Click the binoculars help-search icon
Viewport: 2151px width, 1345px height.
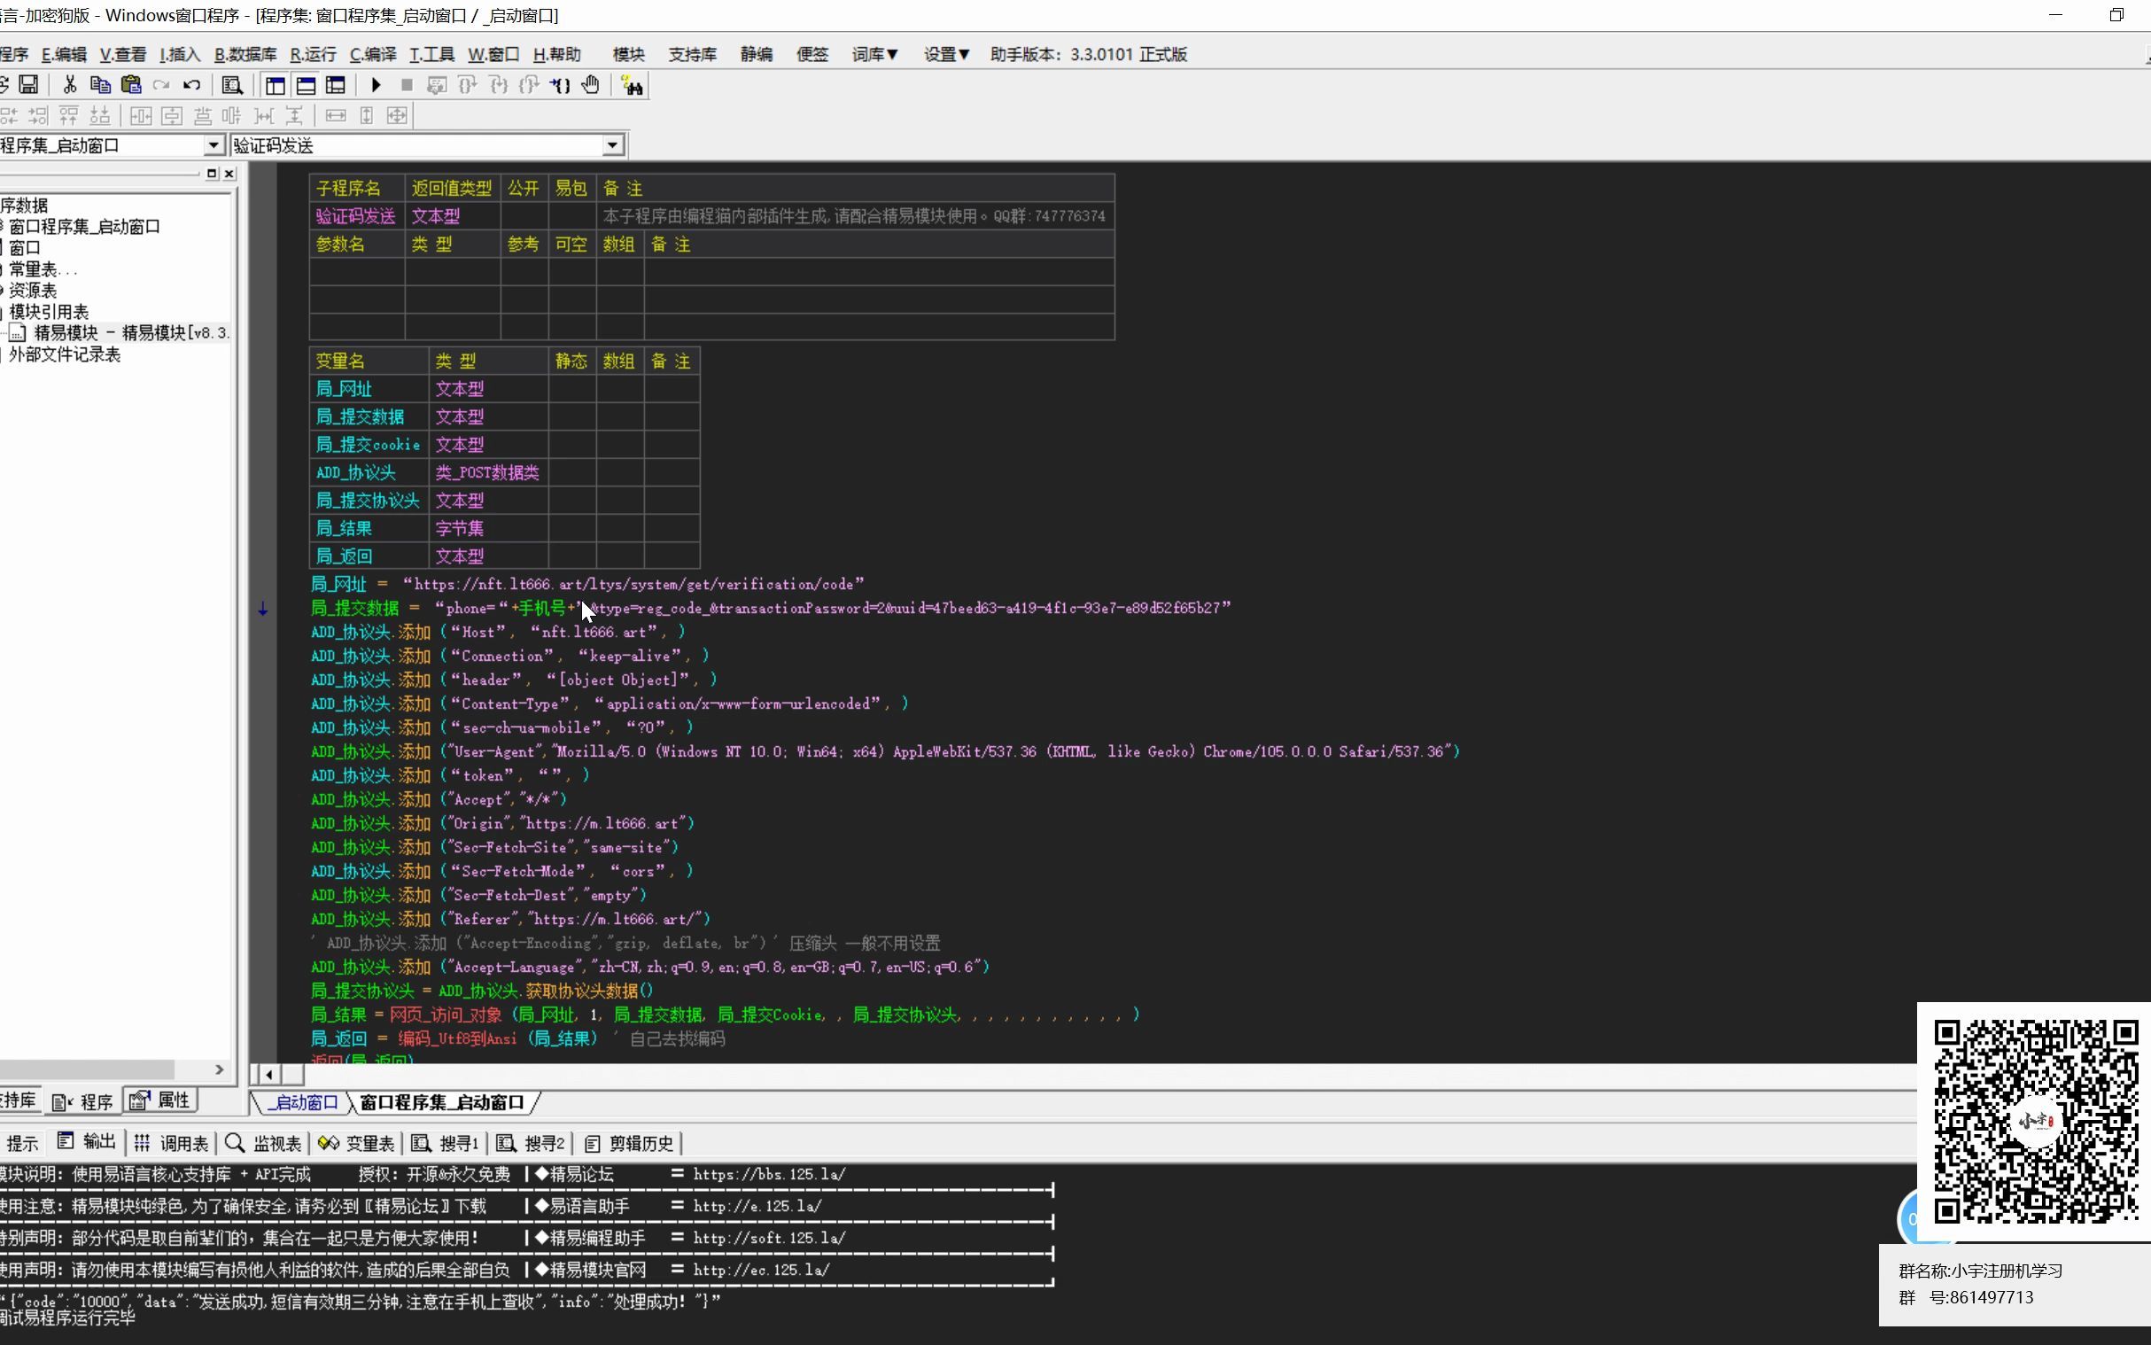(x=633, y=85)
